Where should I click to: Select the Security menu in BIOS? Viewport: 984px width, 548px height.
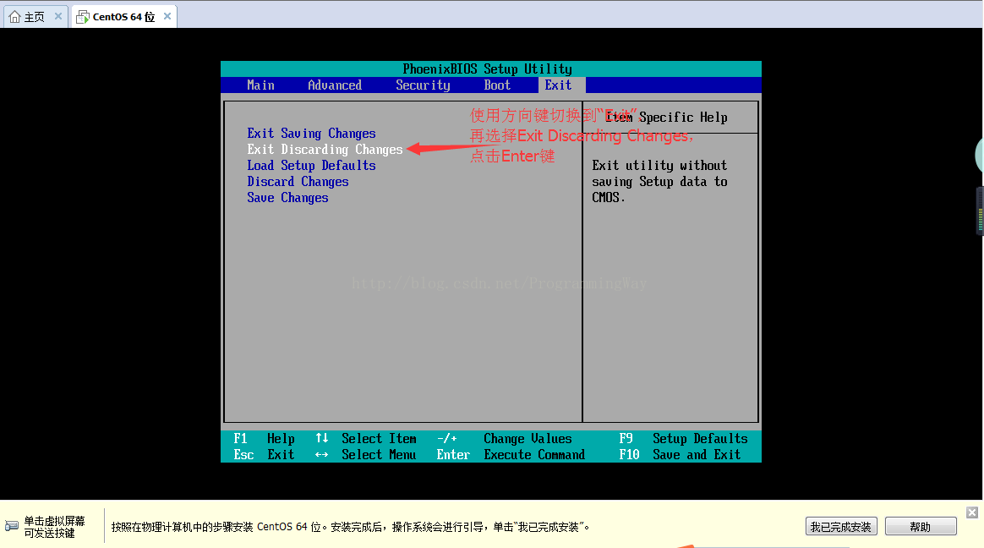423,85
